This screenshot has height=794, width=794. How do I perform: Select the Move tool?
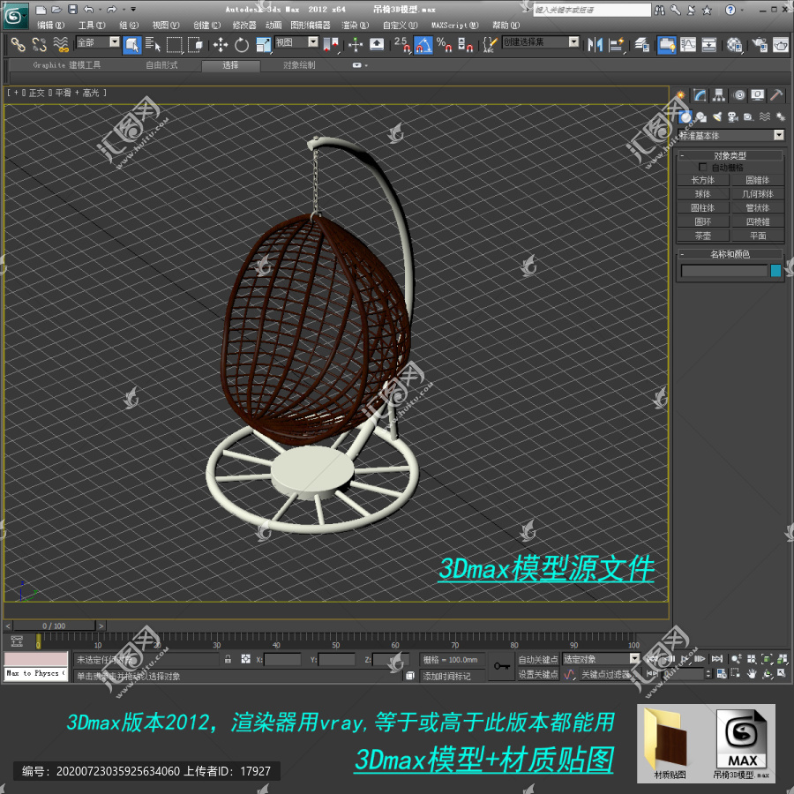click(221, 45)
